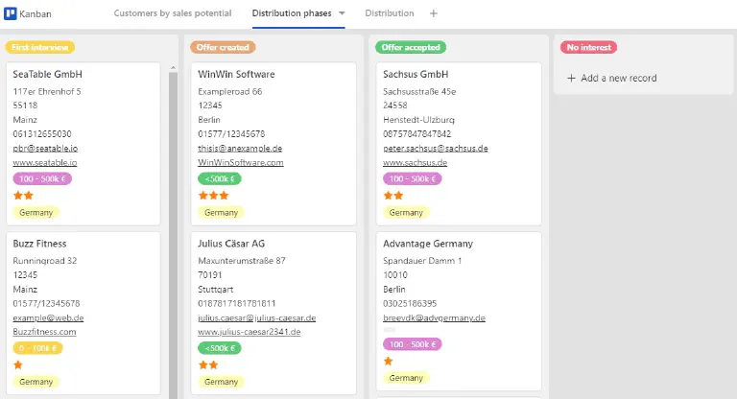
Task: Click the pbr@seatable.io email link
Action: coord(45,148)
